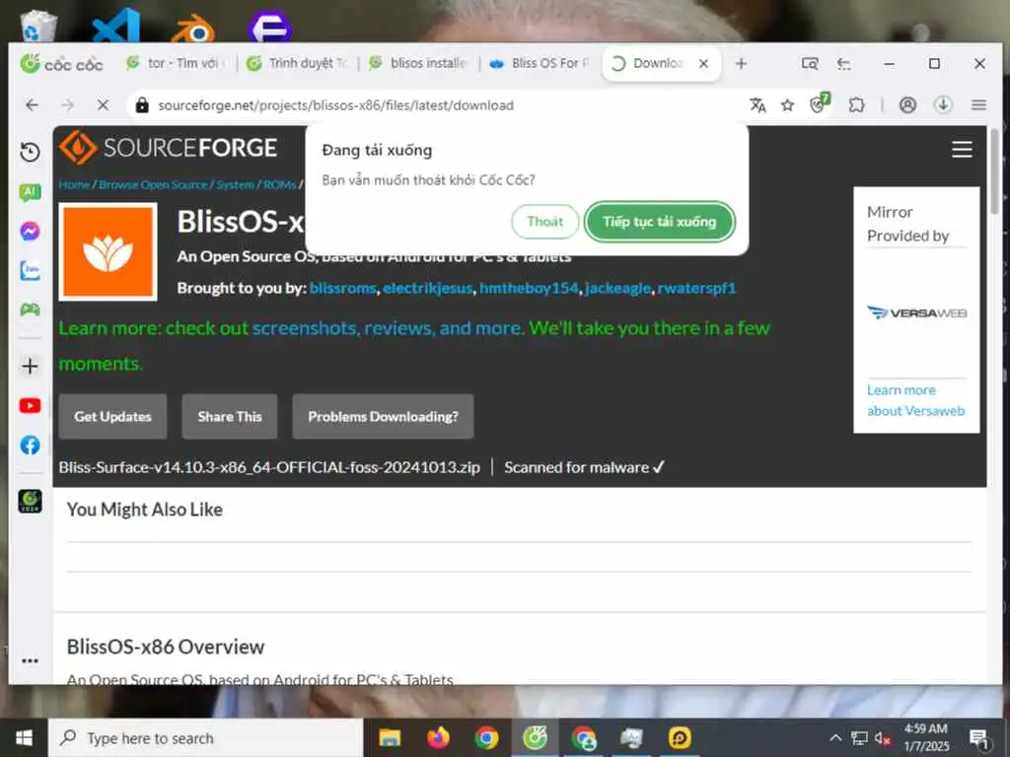Click the Problems Downloading? button

383,417
